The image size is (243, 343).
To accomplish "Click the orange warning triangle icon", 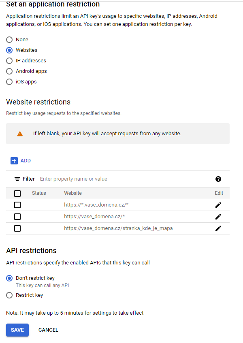I will pyautogui.click(x=20, y=134).
